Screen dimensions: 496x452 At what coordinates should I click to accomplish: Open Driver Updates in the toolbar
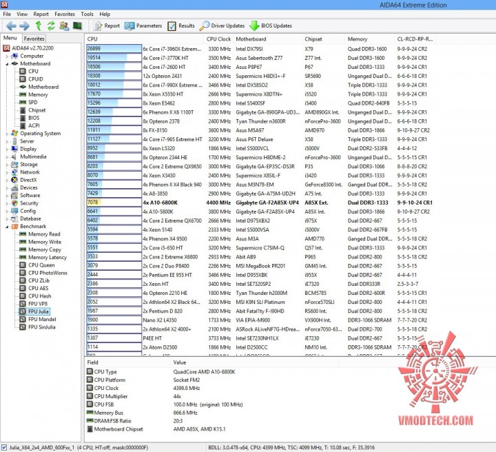tap(222, 25)
